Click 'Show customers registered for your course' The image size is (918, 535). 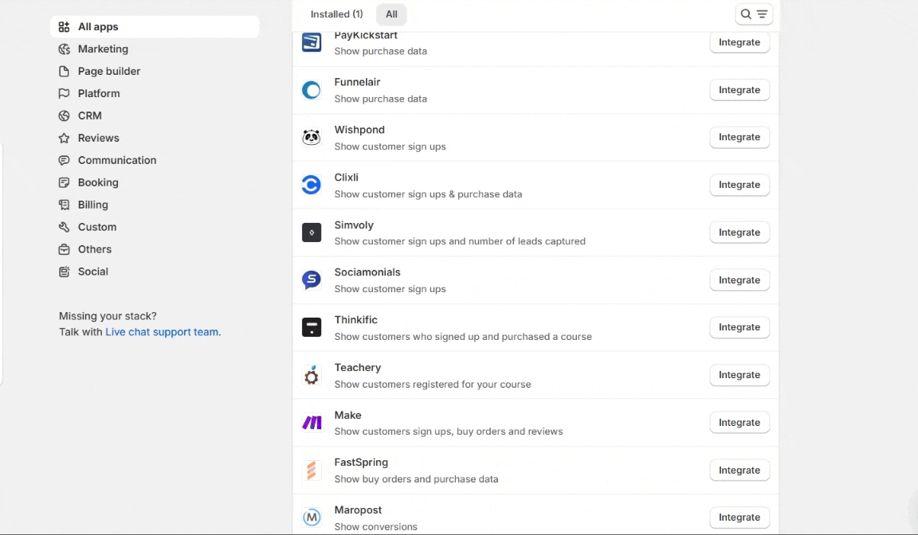pos(433,385)
